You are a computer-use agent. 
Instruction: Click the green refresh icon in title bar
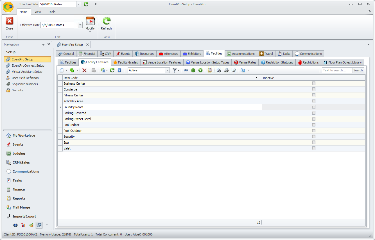point(86,4)
